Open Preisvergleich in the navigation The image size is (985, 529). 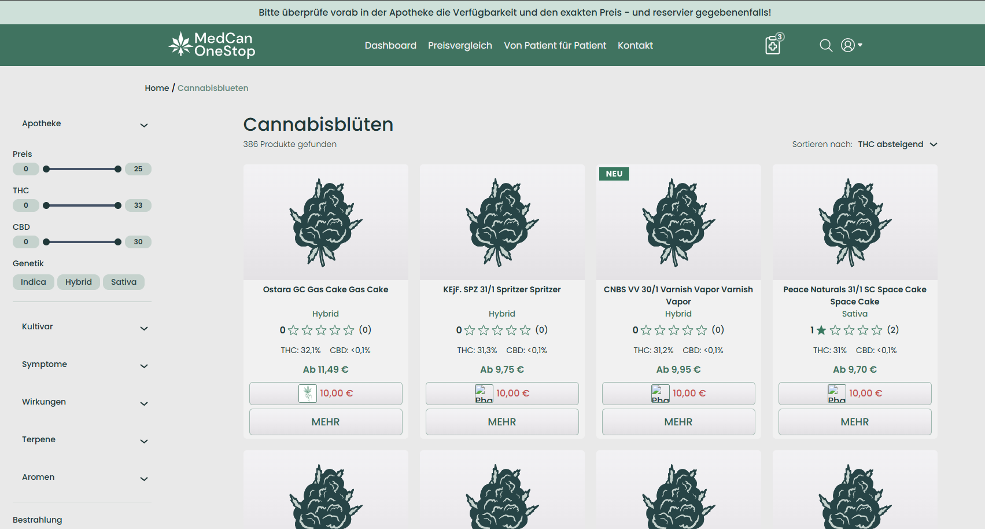point(460,45)
